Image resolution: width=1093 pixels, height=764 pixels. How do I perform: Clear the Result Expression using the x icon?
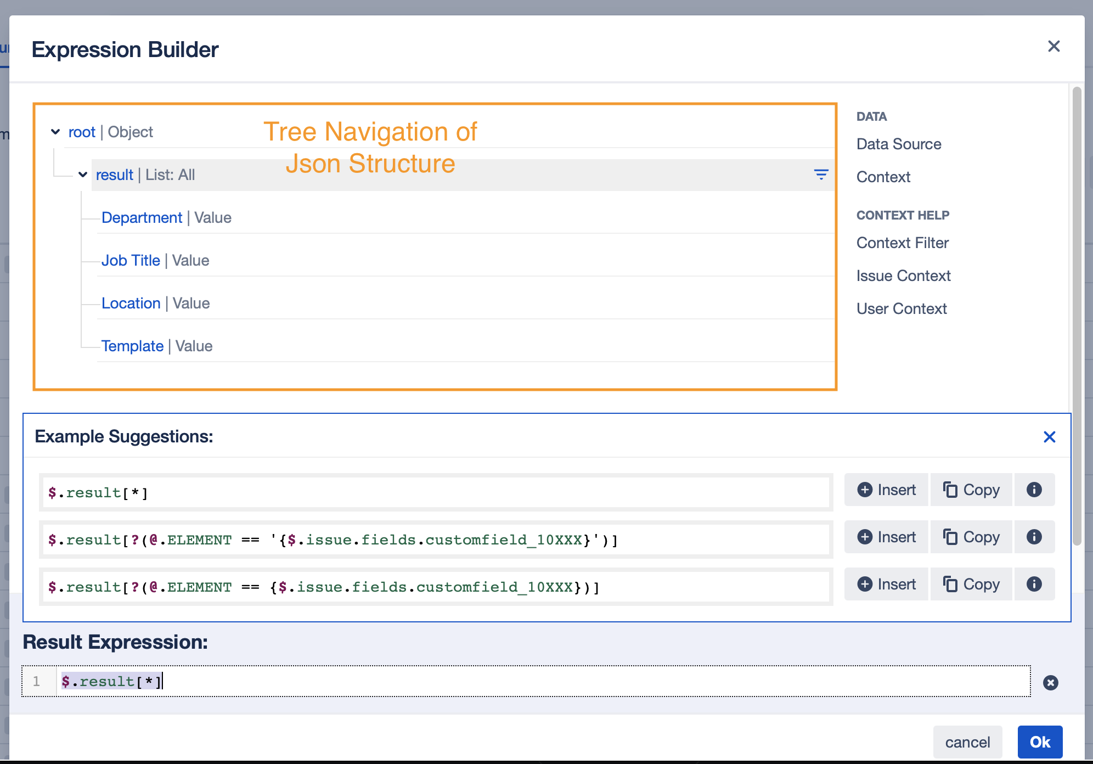(x=1051, y=682)
